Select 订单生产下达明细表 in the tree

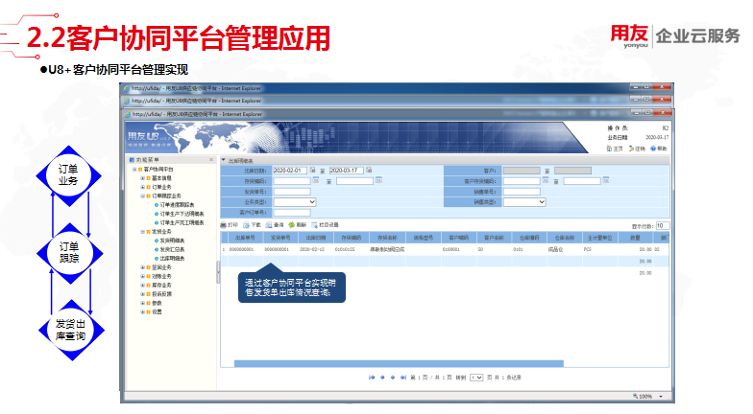pyautogui.click(x=182, y=214)
